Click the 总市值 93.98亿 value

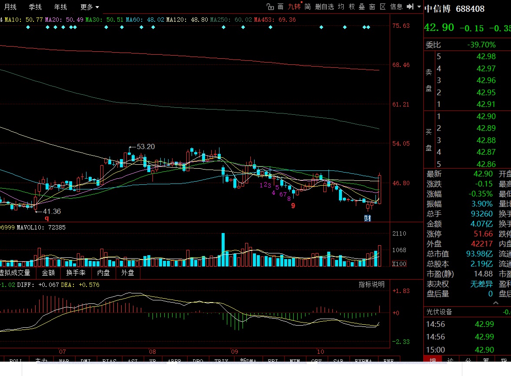[x=479, y=254]
